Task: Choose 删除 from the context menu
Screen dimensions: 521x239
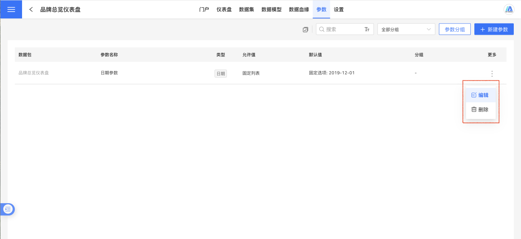Action: tap(480, 110)
